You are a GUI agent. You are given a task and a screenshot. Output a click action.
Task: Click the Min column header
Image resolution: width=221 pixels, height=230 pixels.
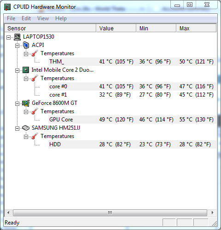coord(156,28)
